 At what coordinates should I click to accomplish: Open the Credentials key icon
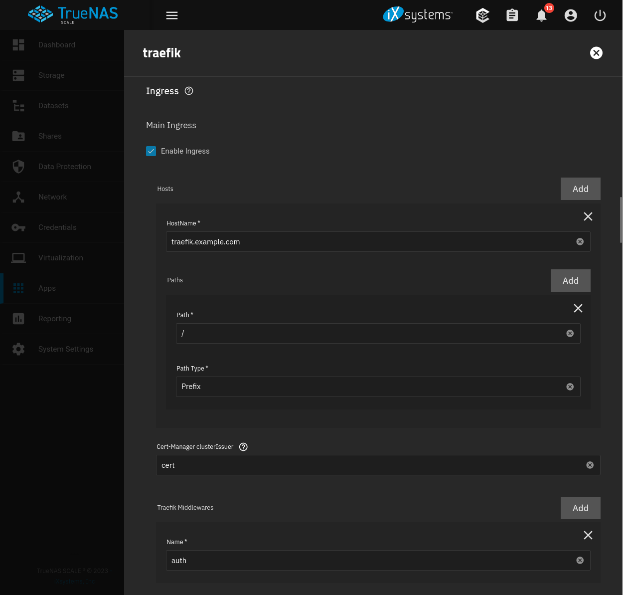coord(18,227)
